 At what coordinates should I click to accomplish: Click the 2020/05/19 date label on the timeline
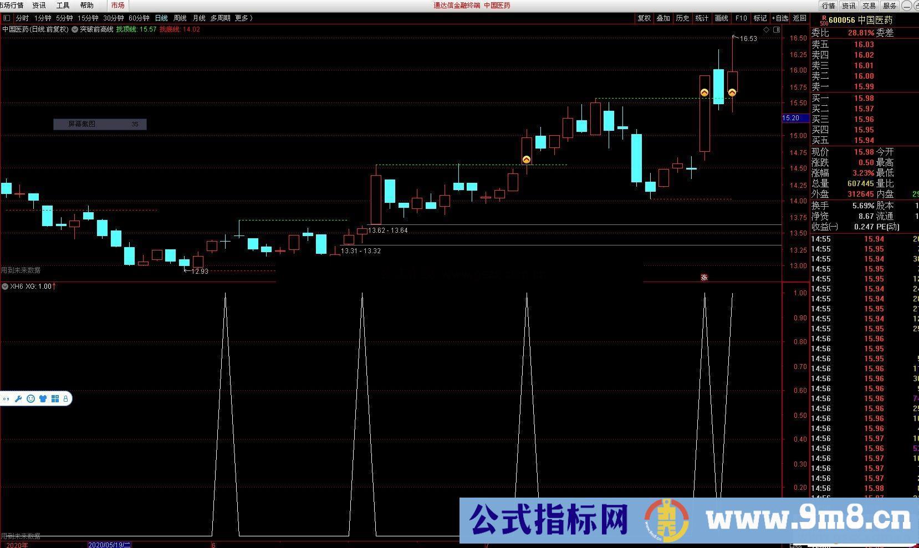pyautogui.click(x=110, y=545)
